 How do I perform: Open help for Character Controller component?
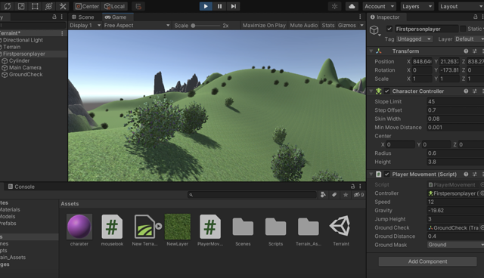[466, 91]
